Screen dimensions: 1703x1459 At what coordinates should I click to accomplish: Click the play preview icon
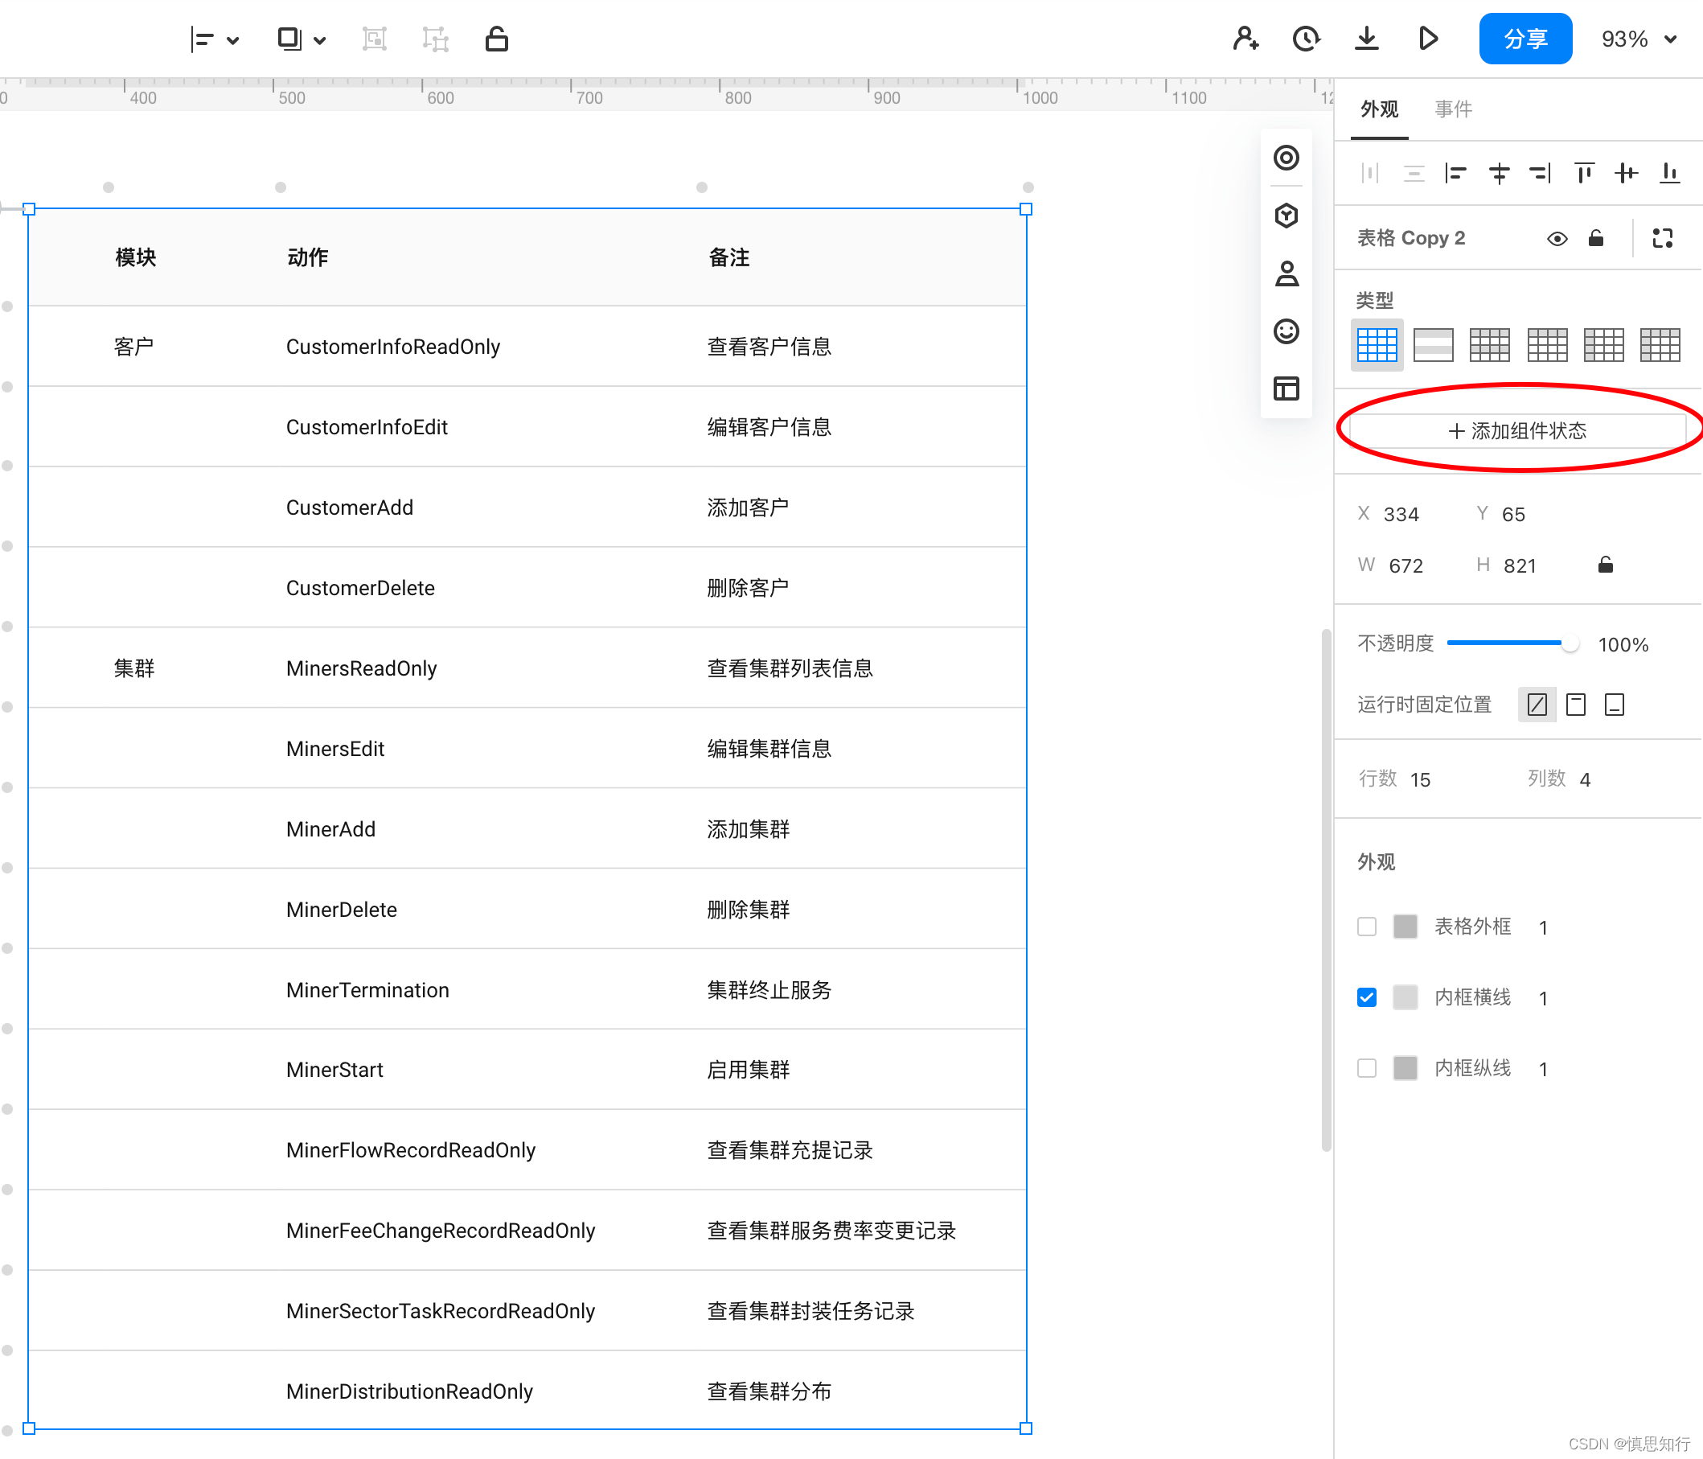click(1428, 39)
